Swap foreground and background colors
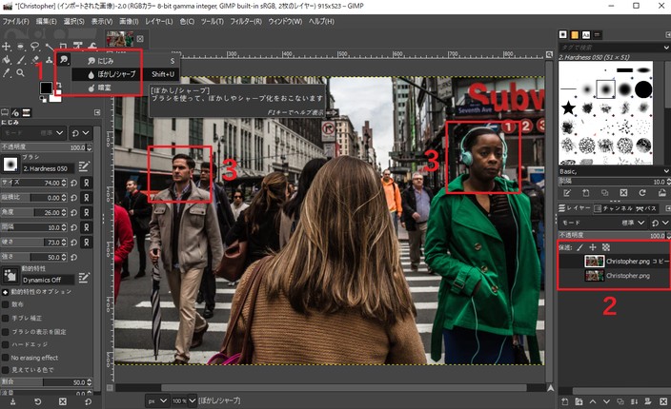The height and width of the screenshot is (409, 671). tap(58, 85)
